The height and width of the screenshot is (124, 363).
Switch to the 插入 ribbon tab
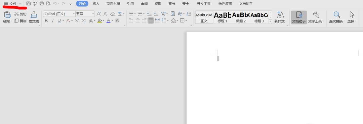[x=96, y=4]
